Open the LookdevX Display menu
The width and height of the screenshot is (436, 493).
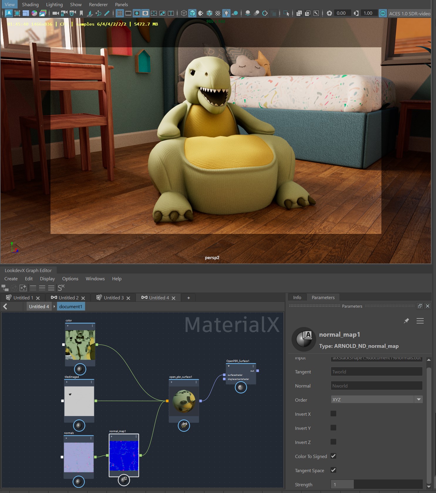(47, 279)
